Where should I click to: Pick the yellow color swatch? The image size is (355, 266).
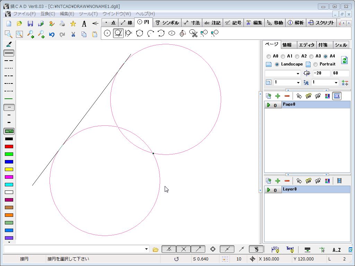point(9,169)
